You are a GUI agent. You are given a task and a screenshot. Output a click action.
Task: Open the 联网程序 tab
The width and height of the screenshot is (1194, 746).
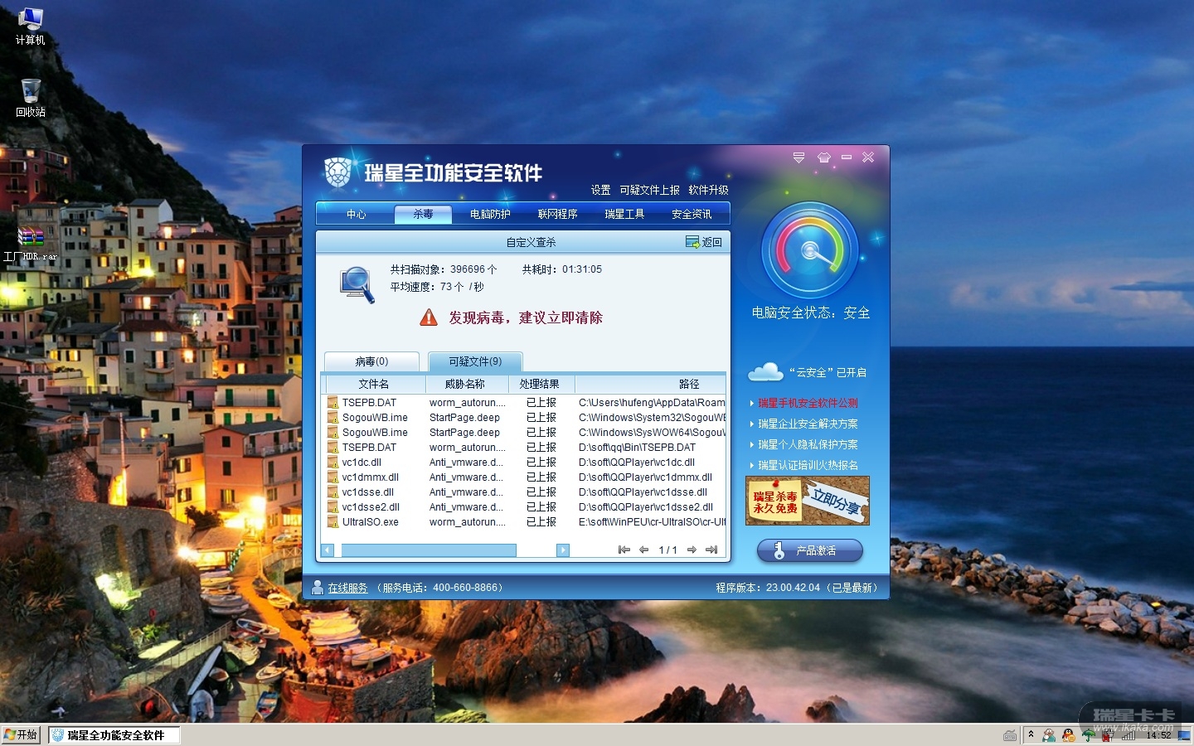557,214
